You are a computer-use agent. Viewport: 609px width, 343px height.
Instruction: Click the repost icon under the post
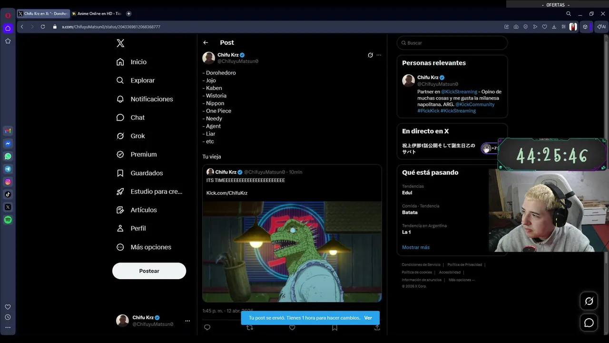(250, 328)
